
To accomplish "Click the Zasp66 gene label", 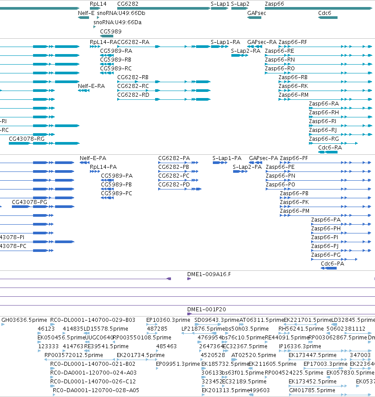I will pyautogui.click(x=274, y=4).
